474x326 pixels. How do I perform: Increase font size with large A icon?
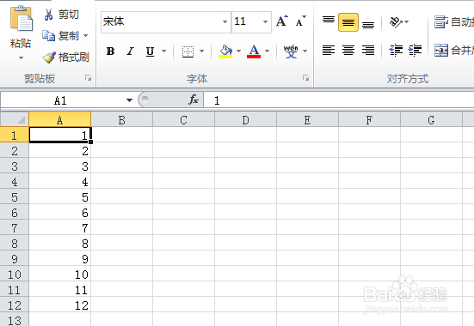coord(282,21)
